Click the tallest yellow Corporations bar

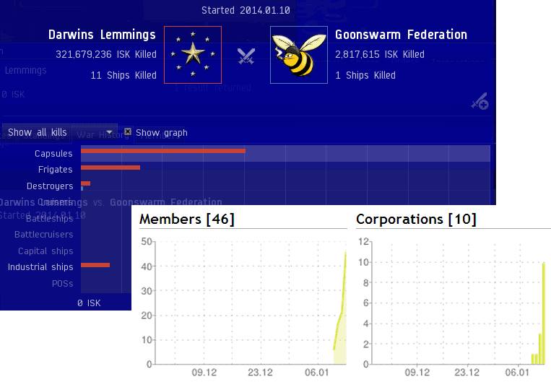(x=544, y=313)
